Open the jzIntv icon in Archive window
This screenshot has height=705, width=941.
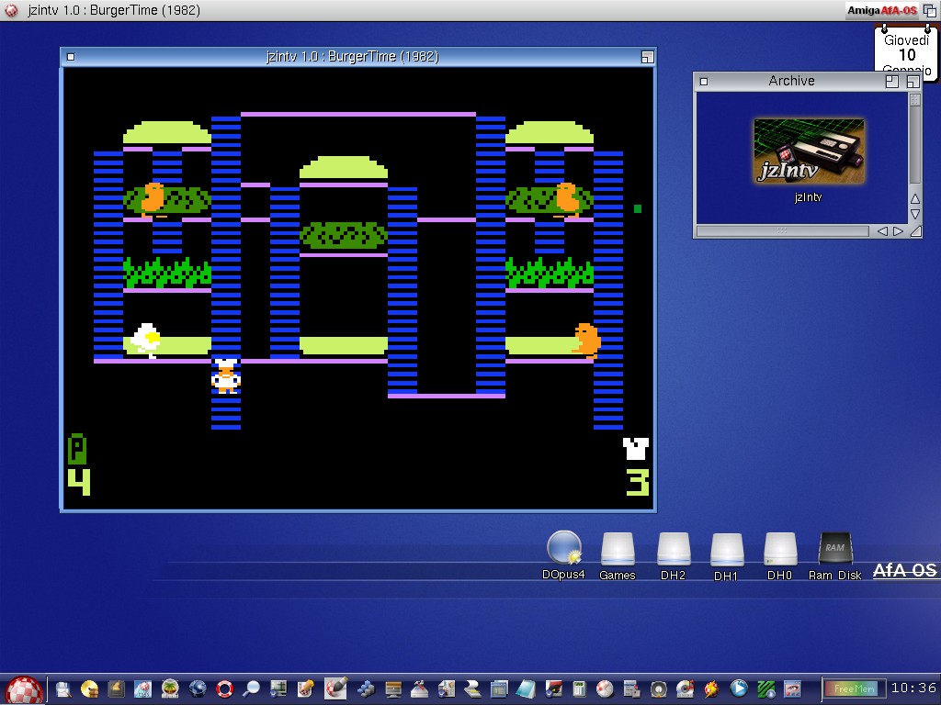[x=809, y=151]
